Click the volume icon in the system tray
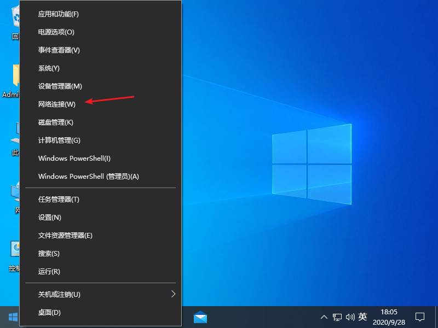This screenshot has width=438, height=328. click(x=351, y=317)
